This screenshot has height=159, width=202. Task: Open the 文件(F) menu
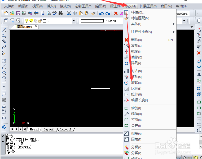coord(9,6)
